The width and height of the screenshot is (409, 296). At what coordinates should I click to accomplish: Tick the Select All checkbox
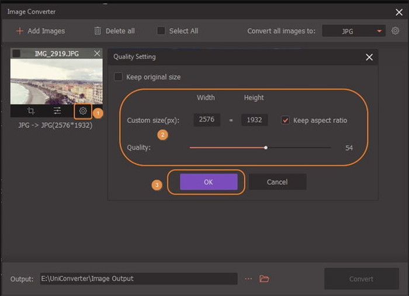coord(161,30)
